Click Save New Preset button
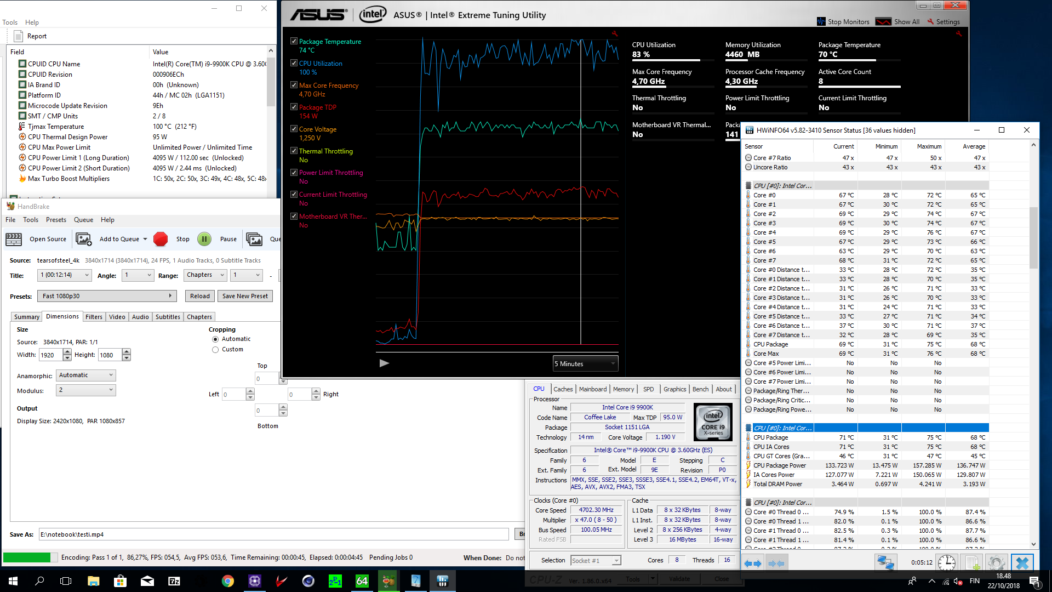 (x=245, y=296)
